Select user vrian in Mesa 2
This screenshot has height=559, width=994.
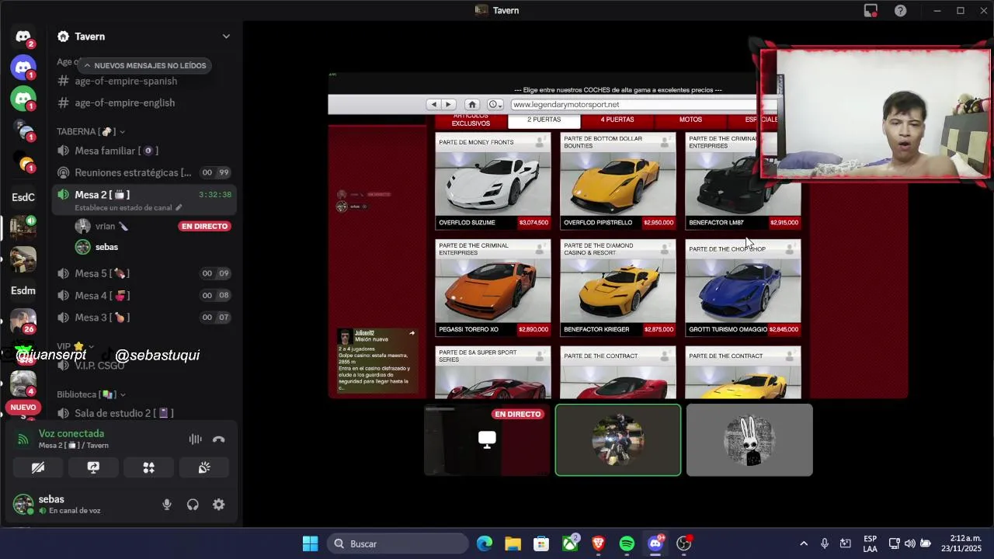[x=105, y=226]
